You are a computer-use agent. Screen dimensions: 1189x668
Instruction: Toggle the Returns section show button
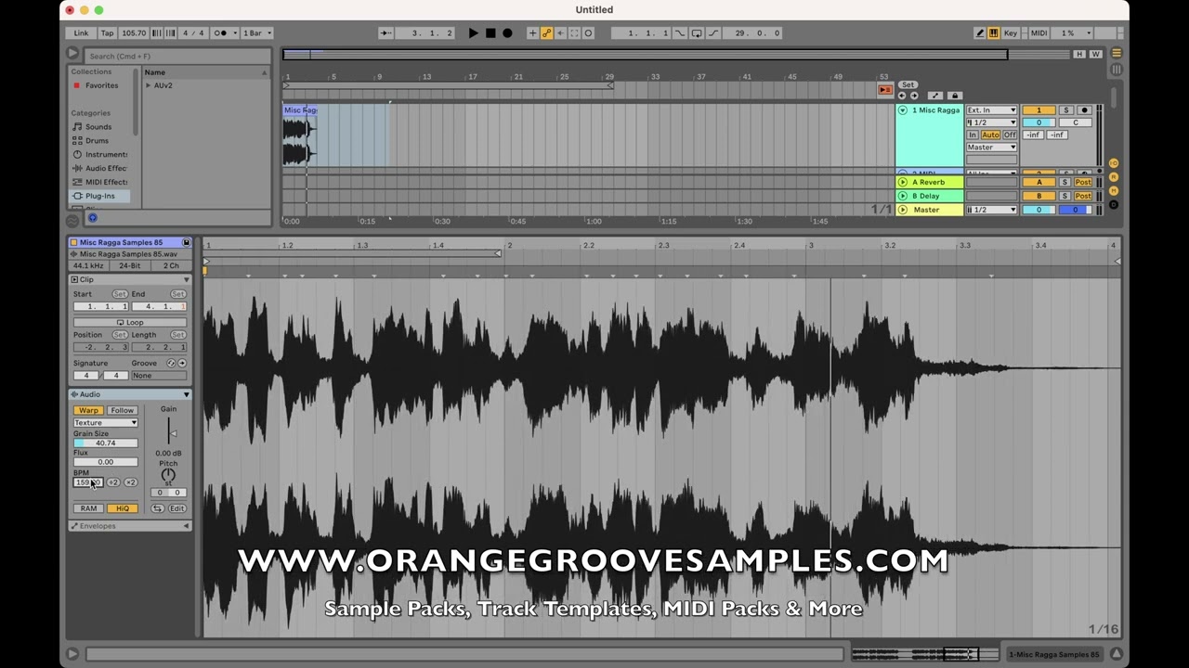click(x=1114, y=176)
